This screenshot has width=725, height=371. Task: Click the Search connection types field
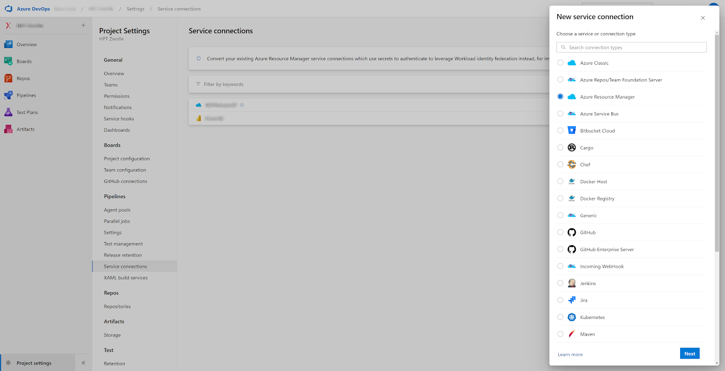click(631, 47)
